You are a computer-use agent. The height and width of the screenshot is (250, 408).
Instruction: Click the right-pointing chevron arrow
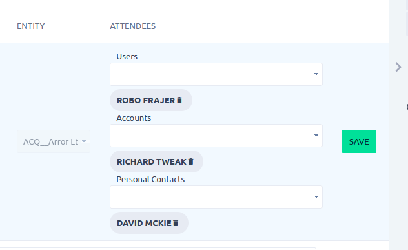[x=398, y=67]
